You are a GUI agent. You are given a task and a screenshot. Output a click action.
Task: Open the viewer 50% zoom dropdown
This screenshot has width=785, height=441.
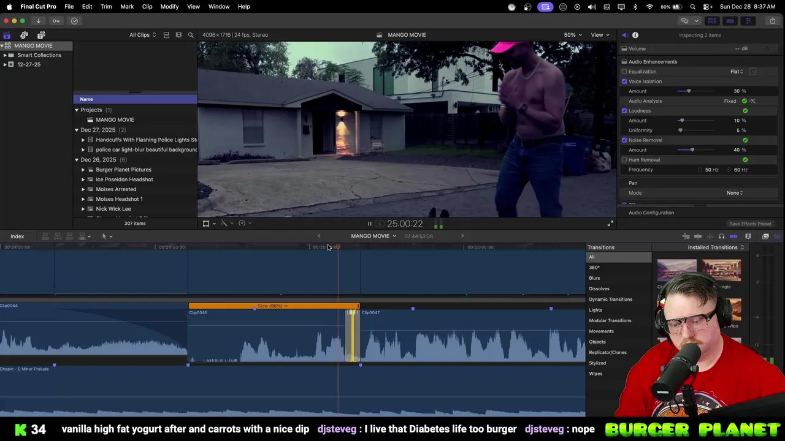point(573,35)
